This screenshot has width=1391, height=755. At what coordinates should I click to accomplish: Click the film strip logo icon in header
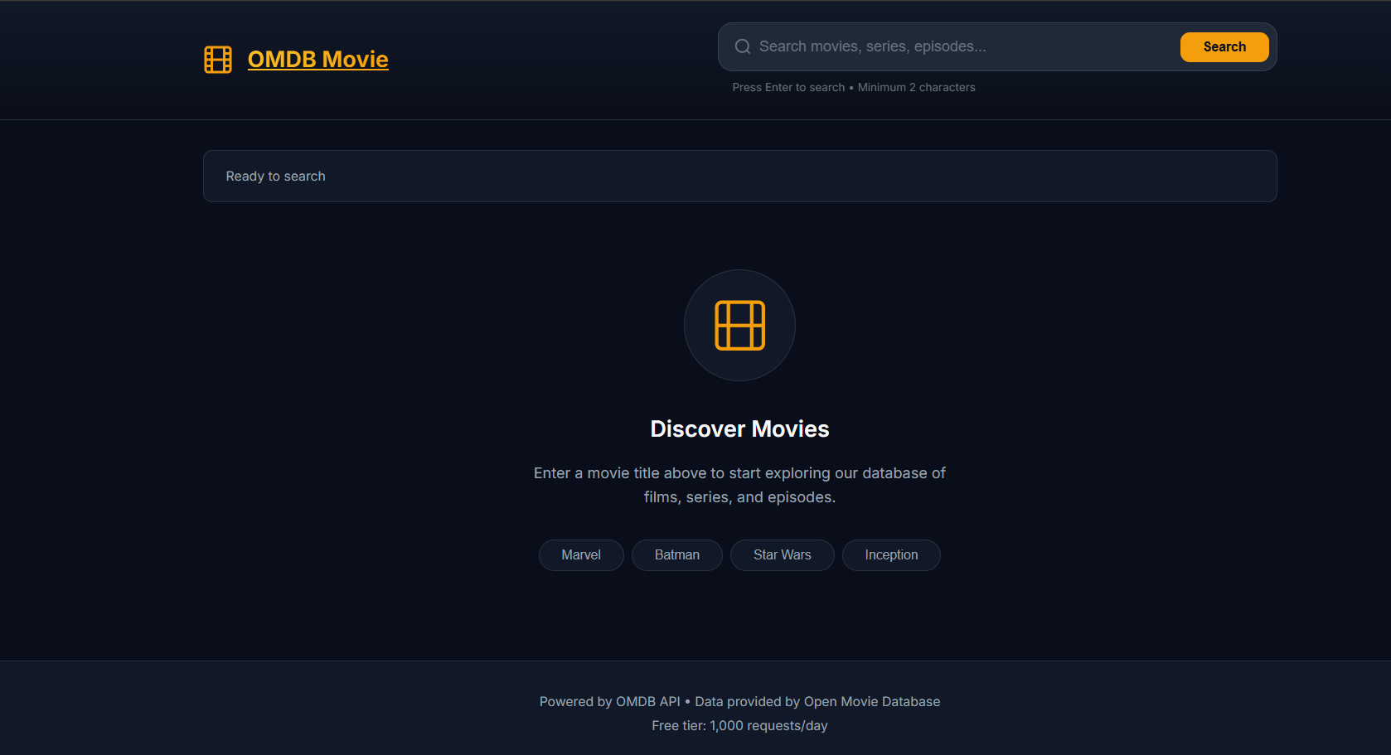(x=218, y=60)
